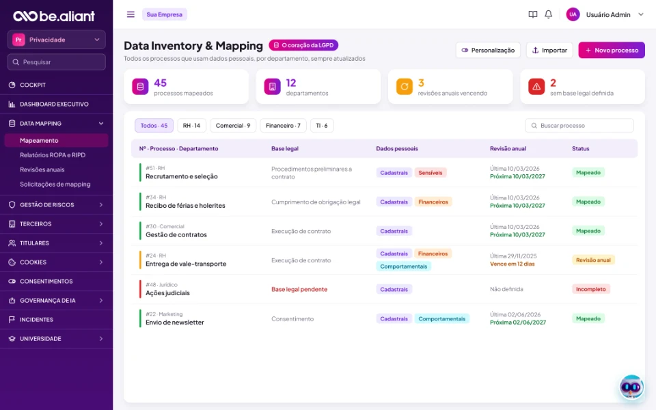Click the Incidentes flag icon
Screen dimensions: 656x410
[12, 320]
